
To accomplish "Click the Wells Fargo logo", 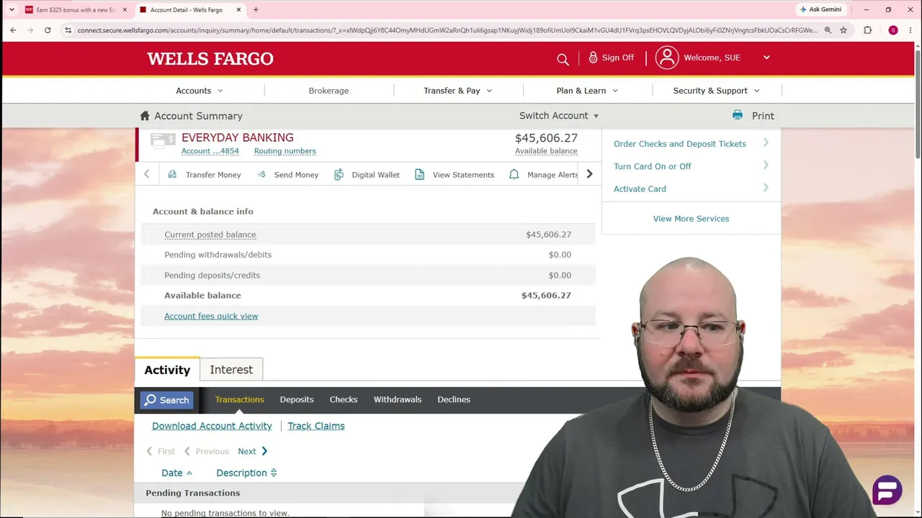I will coord(210,59).
